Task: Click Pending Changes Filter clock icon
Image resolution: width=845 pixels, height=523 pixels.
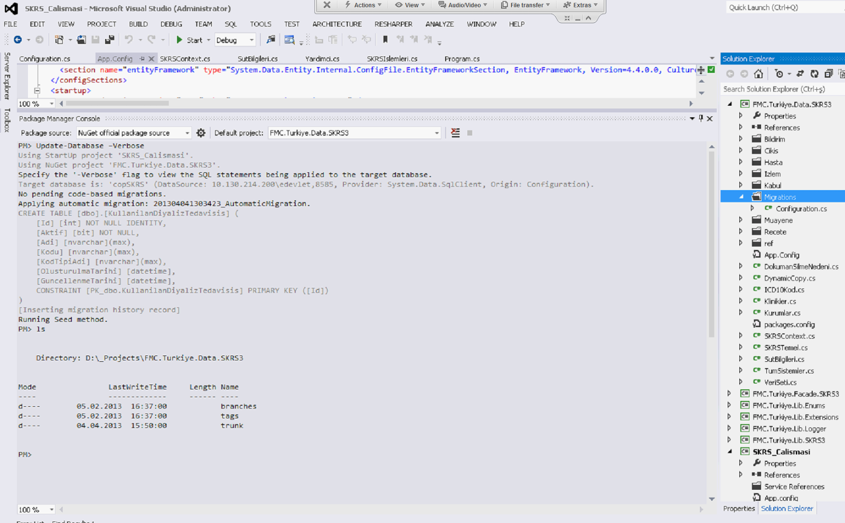Action: click(779, 74)
